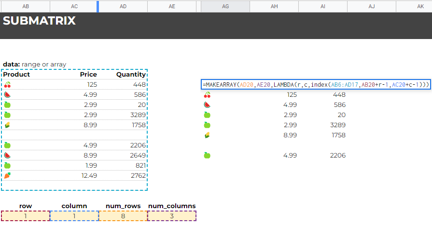Select the corn emoji in the data table row with quantity 1758
The height and width of the screenshot is (225, 432).
tap(7, 125)
